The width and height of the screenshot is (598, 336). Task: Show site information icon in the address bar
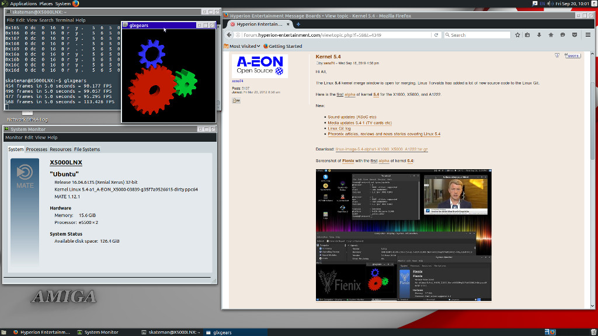[x=238, y=34]
